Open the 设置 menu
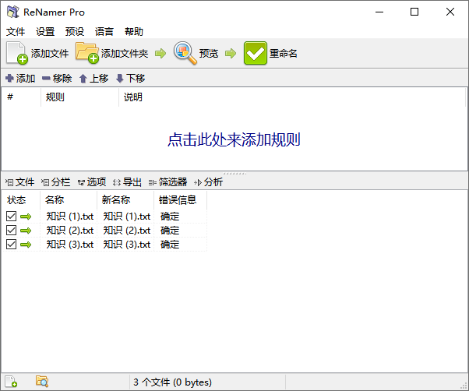Viewport: 469px width, 391px height. point(45,31)
